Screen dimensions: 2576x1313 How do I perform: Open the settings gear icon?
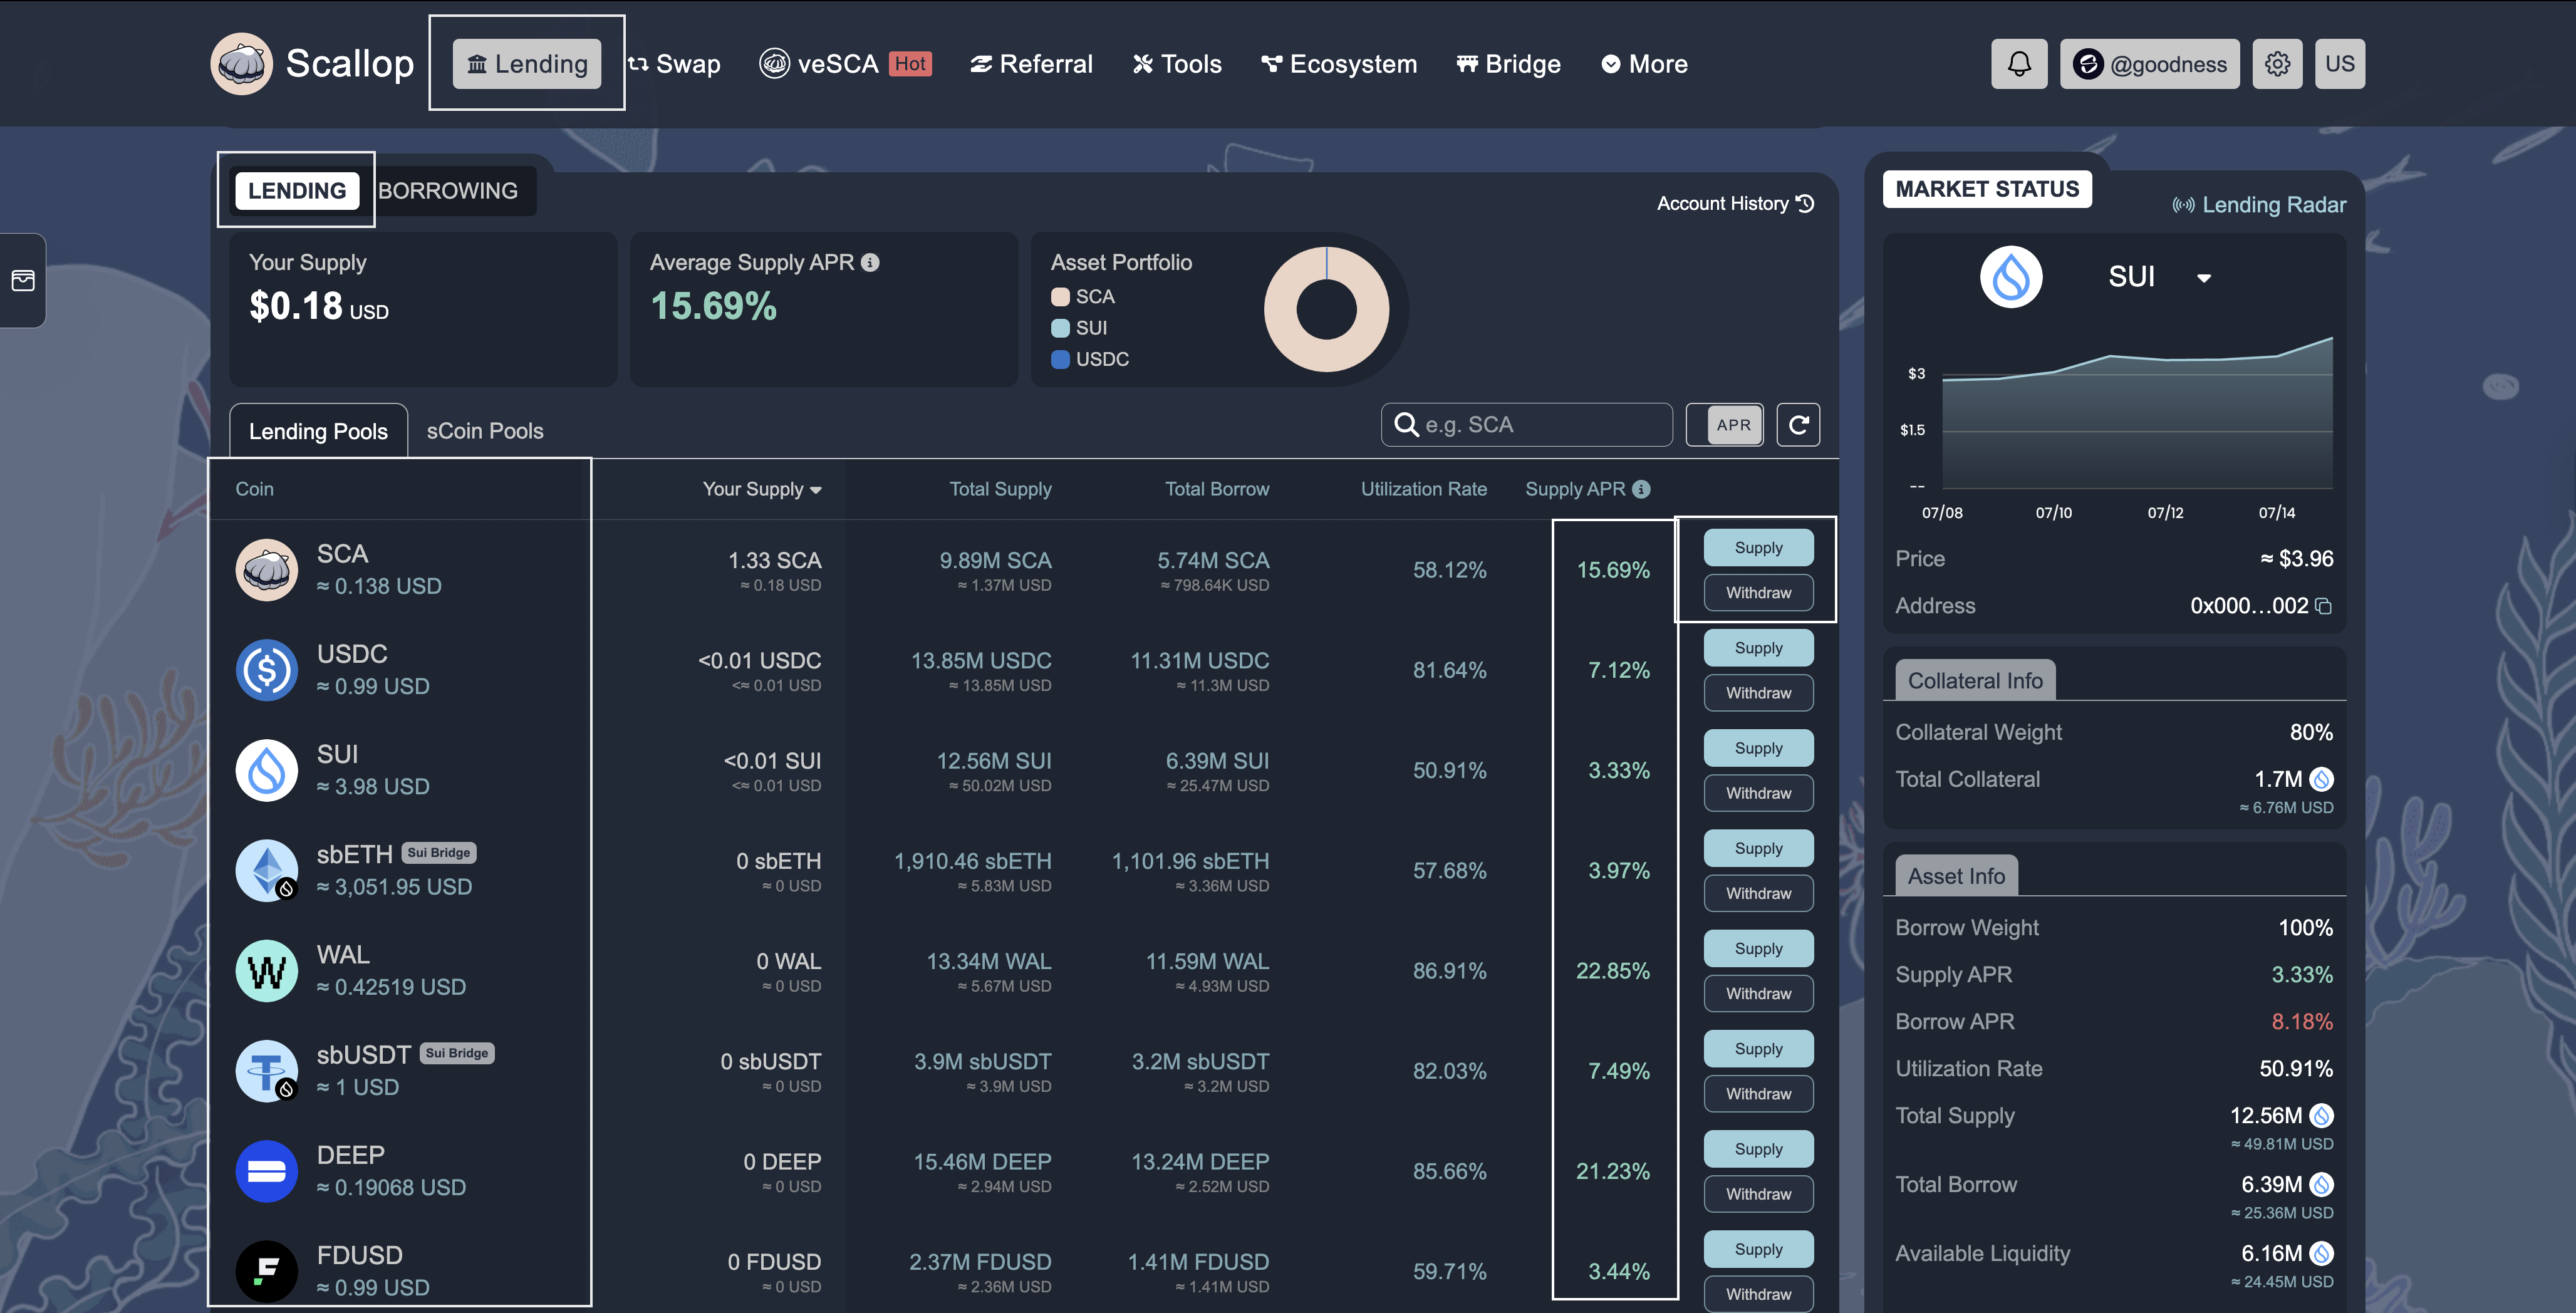(2277, 64)
